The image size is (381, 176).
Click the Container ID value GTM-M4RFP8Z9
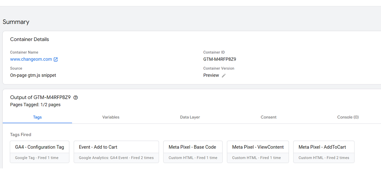pos(220,59)
